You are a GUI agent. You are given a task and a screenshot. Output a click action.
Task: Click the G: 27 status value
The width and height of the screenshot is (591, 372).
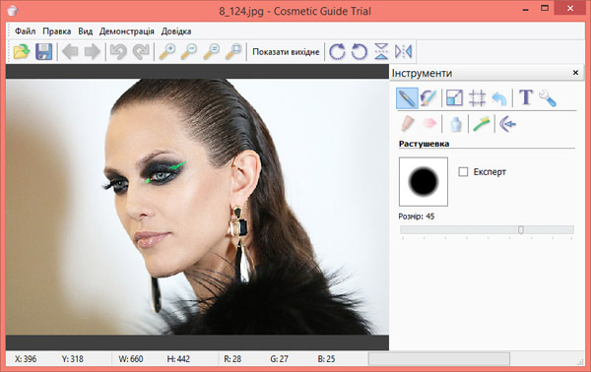280,359
